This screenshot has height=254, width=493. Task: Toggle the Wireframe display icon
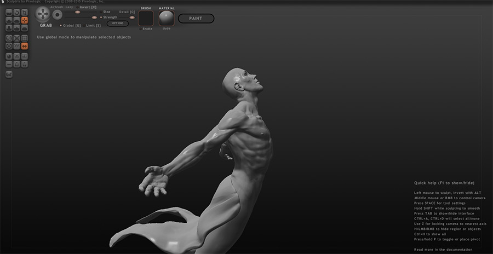17,46
